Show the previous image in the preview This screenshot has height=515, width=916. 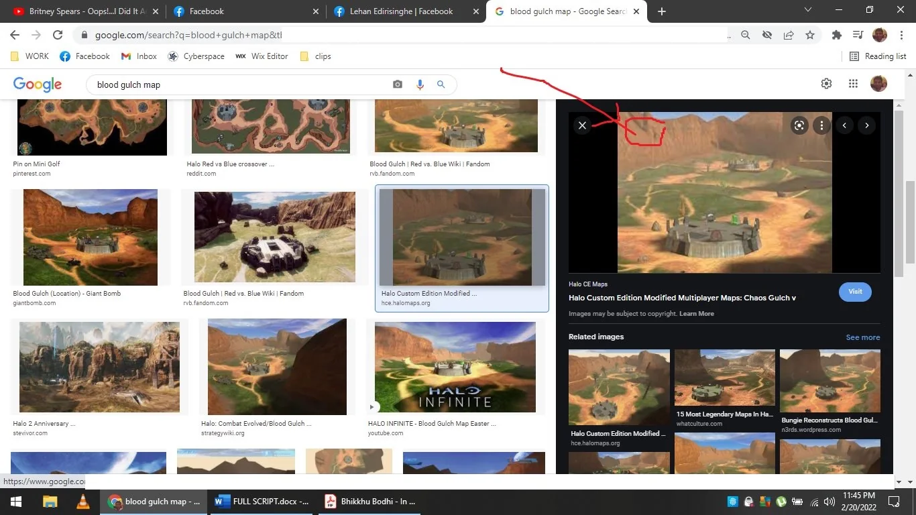tap(844, 125)
